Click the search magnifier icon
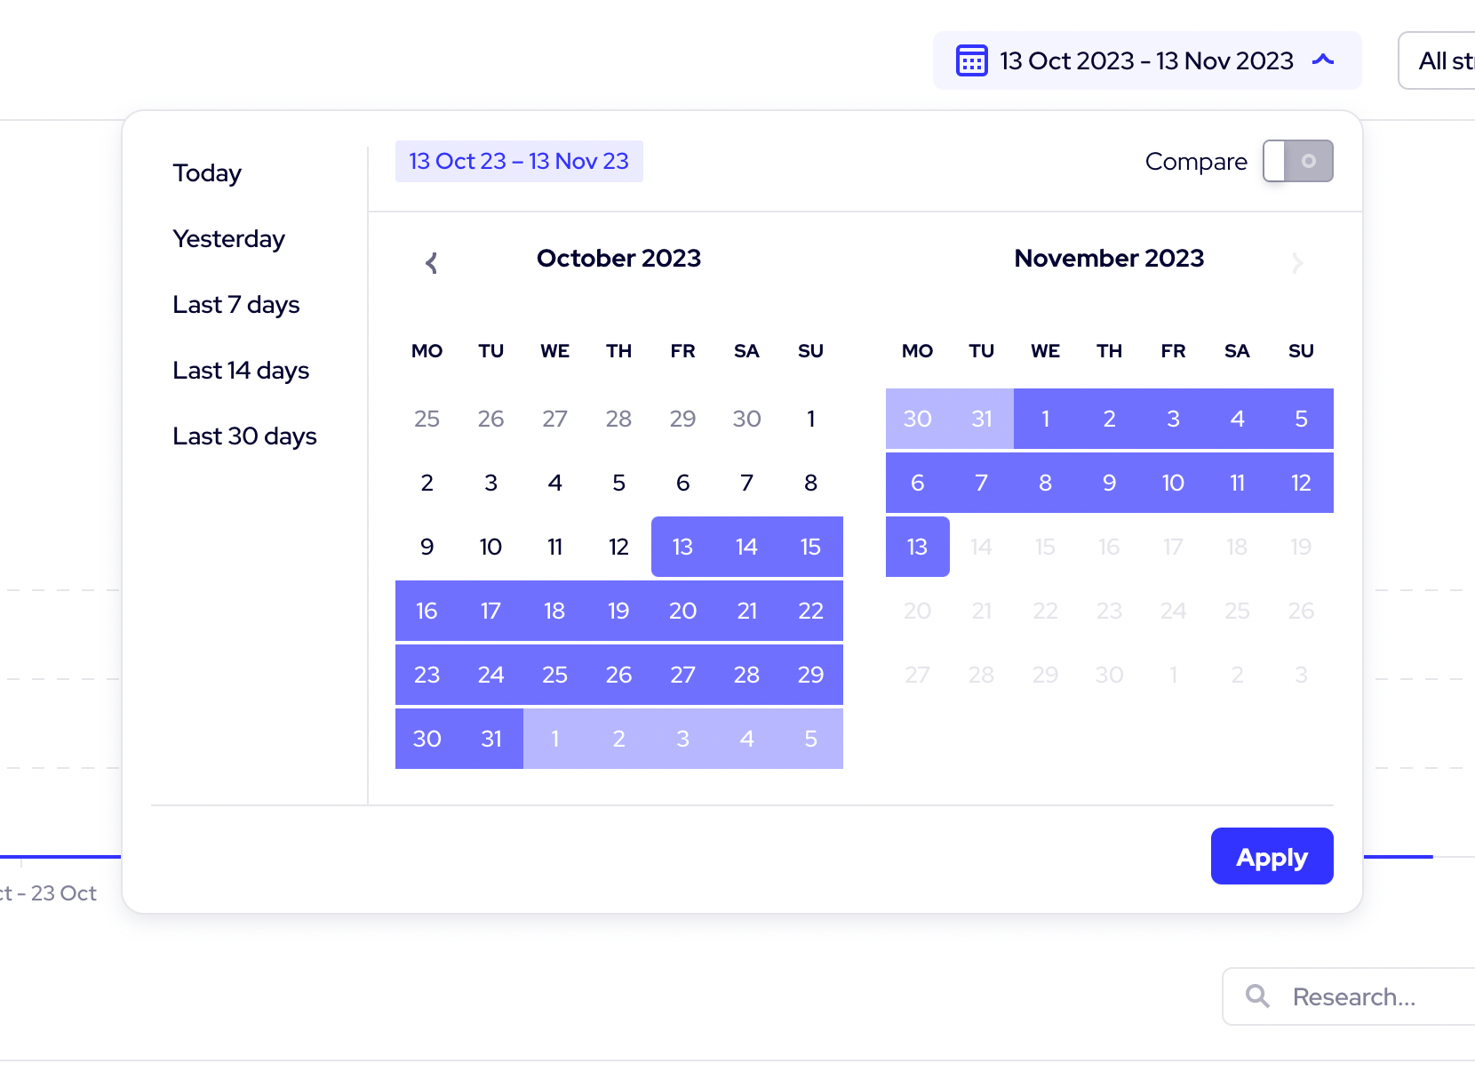This screenshot has width=1475, height=1088. [x=1257, y=996]
